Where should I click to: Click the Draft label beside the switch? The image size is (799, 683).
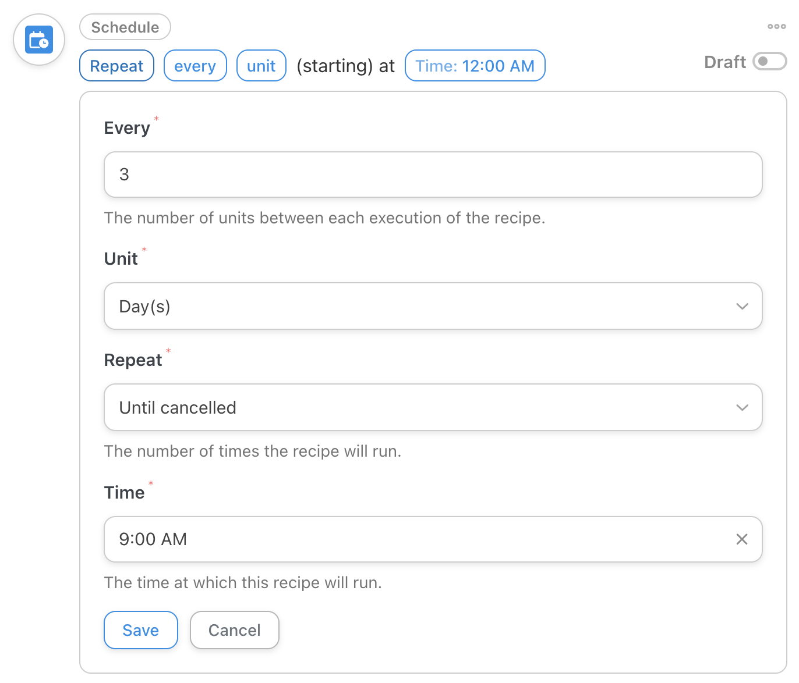pos(724,62)
